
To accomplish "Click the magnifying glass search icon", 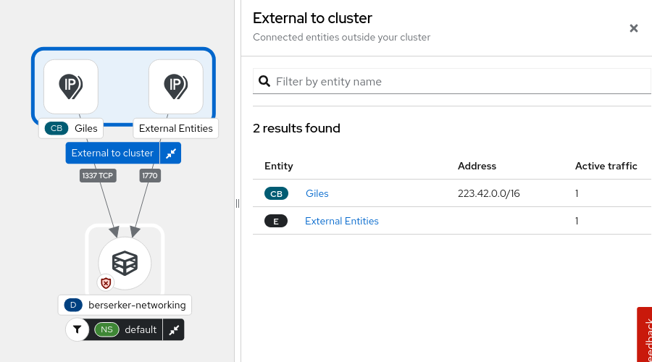I will [264, 81].
